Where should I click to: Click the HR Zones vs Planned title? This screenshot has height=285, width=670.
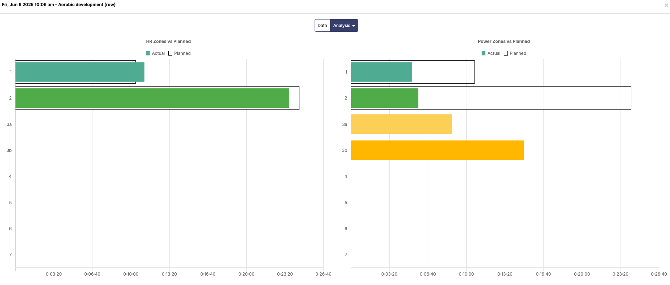coord(168,41)
